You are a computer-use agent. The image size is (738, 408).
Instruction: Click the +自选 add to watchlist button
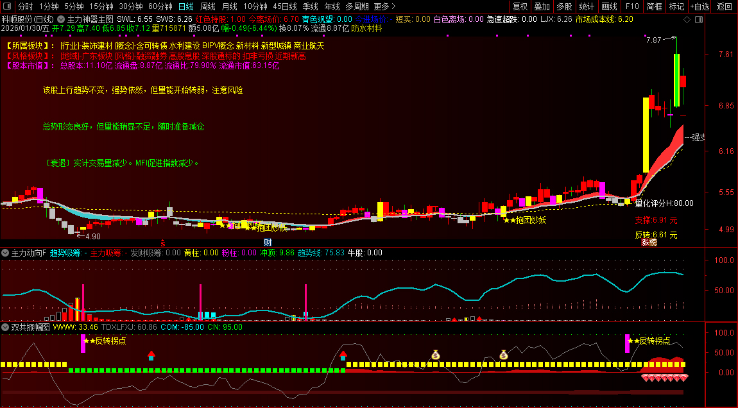point(699,6)
